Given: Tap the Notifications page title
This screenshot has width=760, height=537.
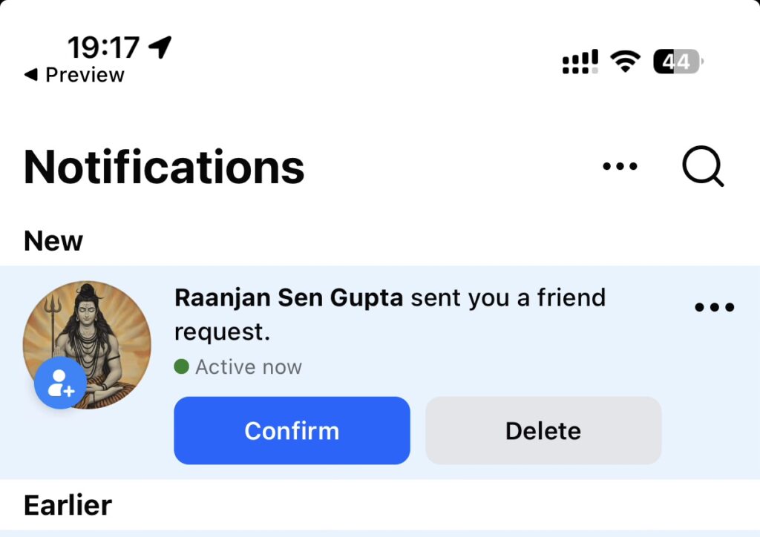Looking at the screenshot, I should tap(163, 168).
